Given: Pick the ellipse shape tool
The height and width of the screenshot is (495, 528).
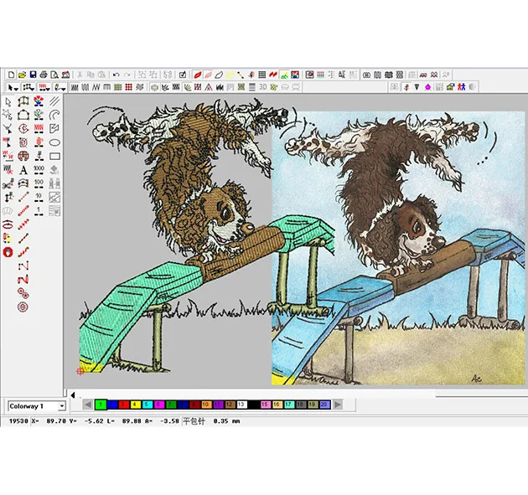Looking at the screenshot, I should point(54,142).
